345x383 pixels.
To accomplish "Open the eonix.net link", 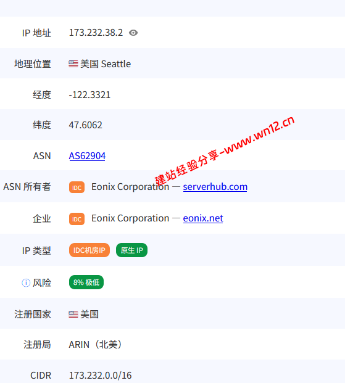I will [203, 218].
